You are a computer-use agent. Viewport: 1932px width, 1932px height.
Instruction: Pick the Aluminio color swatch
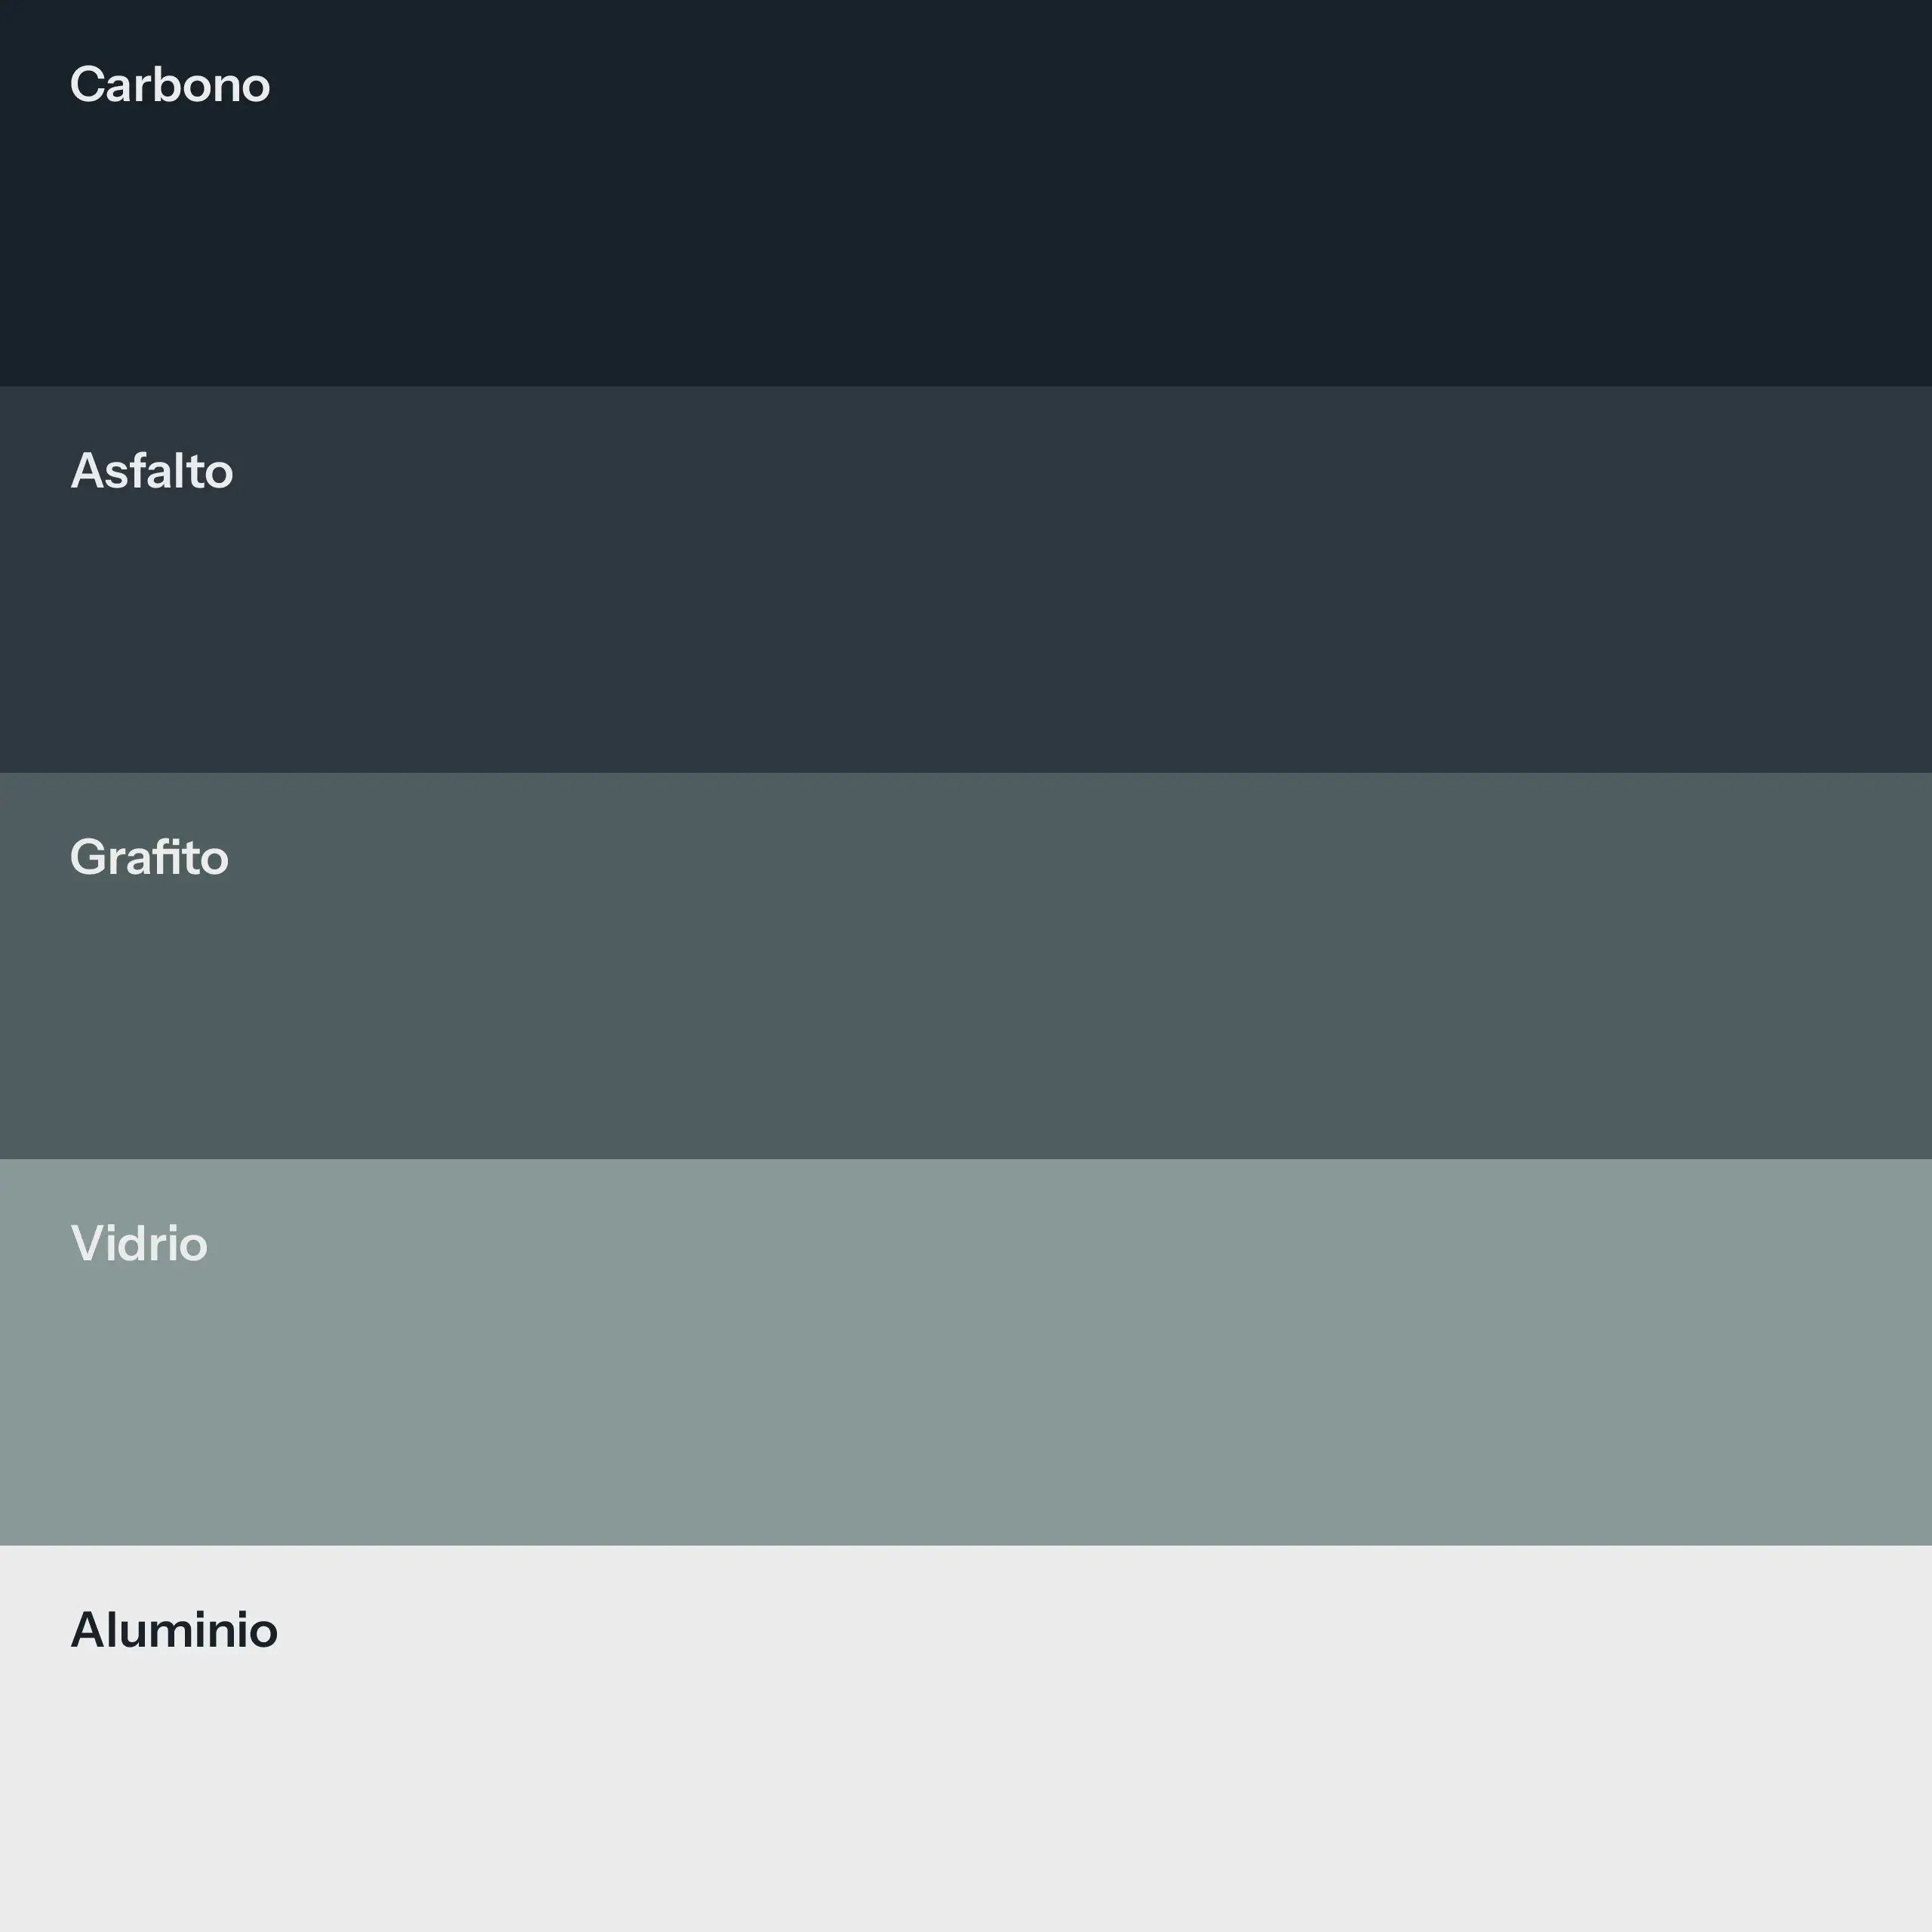[966, 1738]
